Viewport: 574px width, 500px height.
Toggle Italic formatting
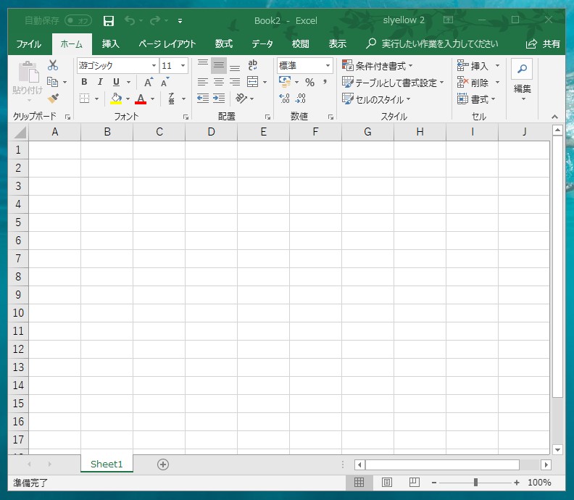pyautogui.click(x=100, y=82)
